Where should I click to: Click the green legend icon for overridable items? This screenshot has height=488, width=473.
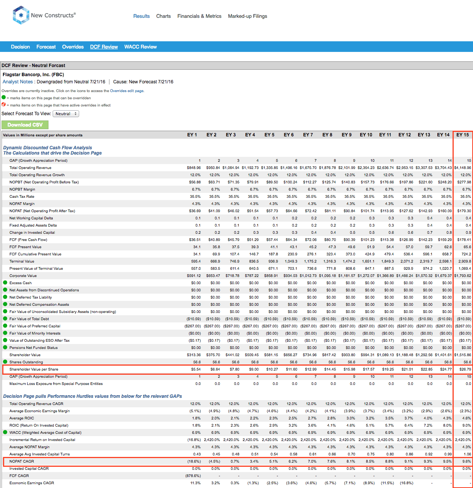click(4, 97)
